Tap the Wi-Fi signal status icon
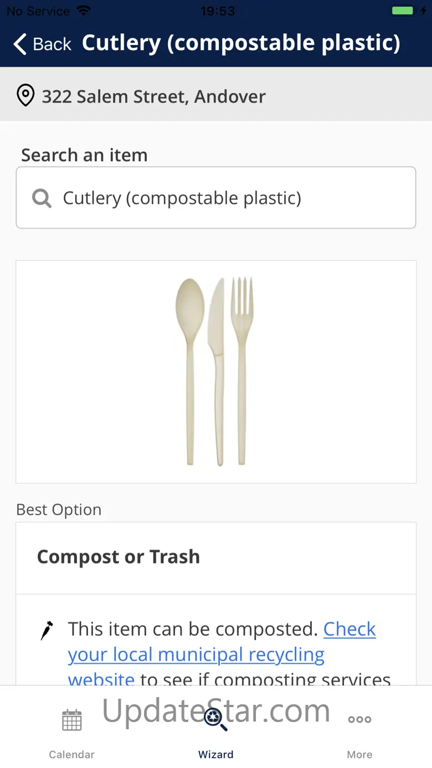432x768 pixels. [84, 11]
